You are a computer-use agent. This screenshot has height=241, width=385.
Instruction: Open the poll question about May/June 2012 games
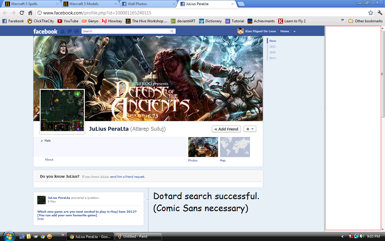tap(87, 213)
